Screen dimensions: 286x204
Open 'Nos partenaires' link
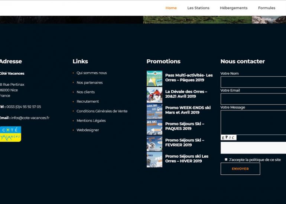90,82
